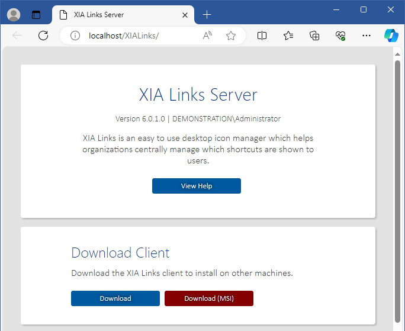Click the vertical scrollbar thumb
This screenshot has width=405, height=331.
point(397,191)
